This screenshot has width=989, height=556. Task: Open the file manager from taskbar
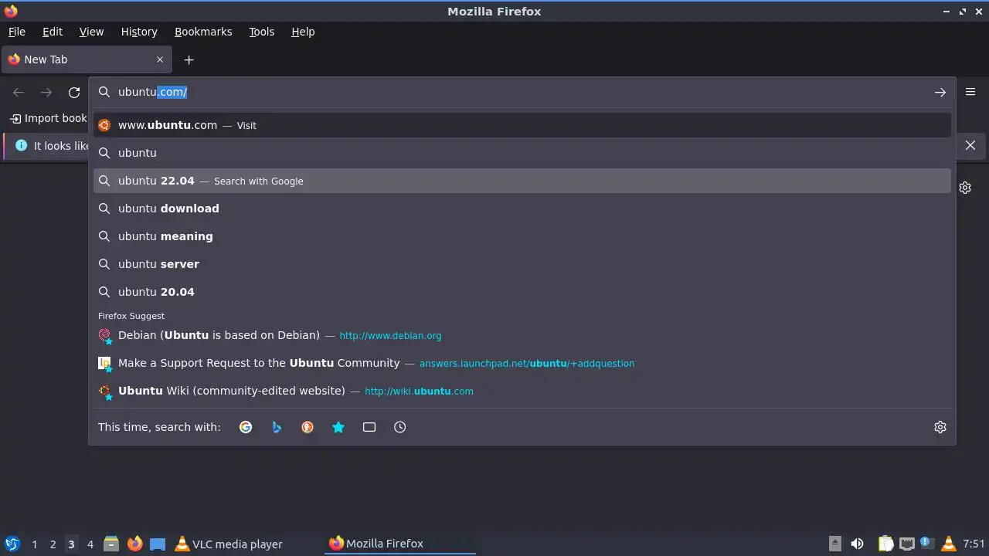point(111,544)
